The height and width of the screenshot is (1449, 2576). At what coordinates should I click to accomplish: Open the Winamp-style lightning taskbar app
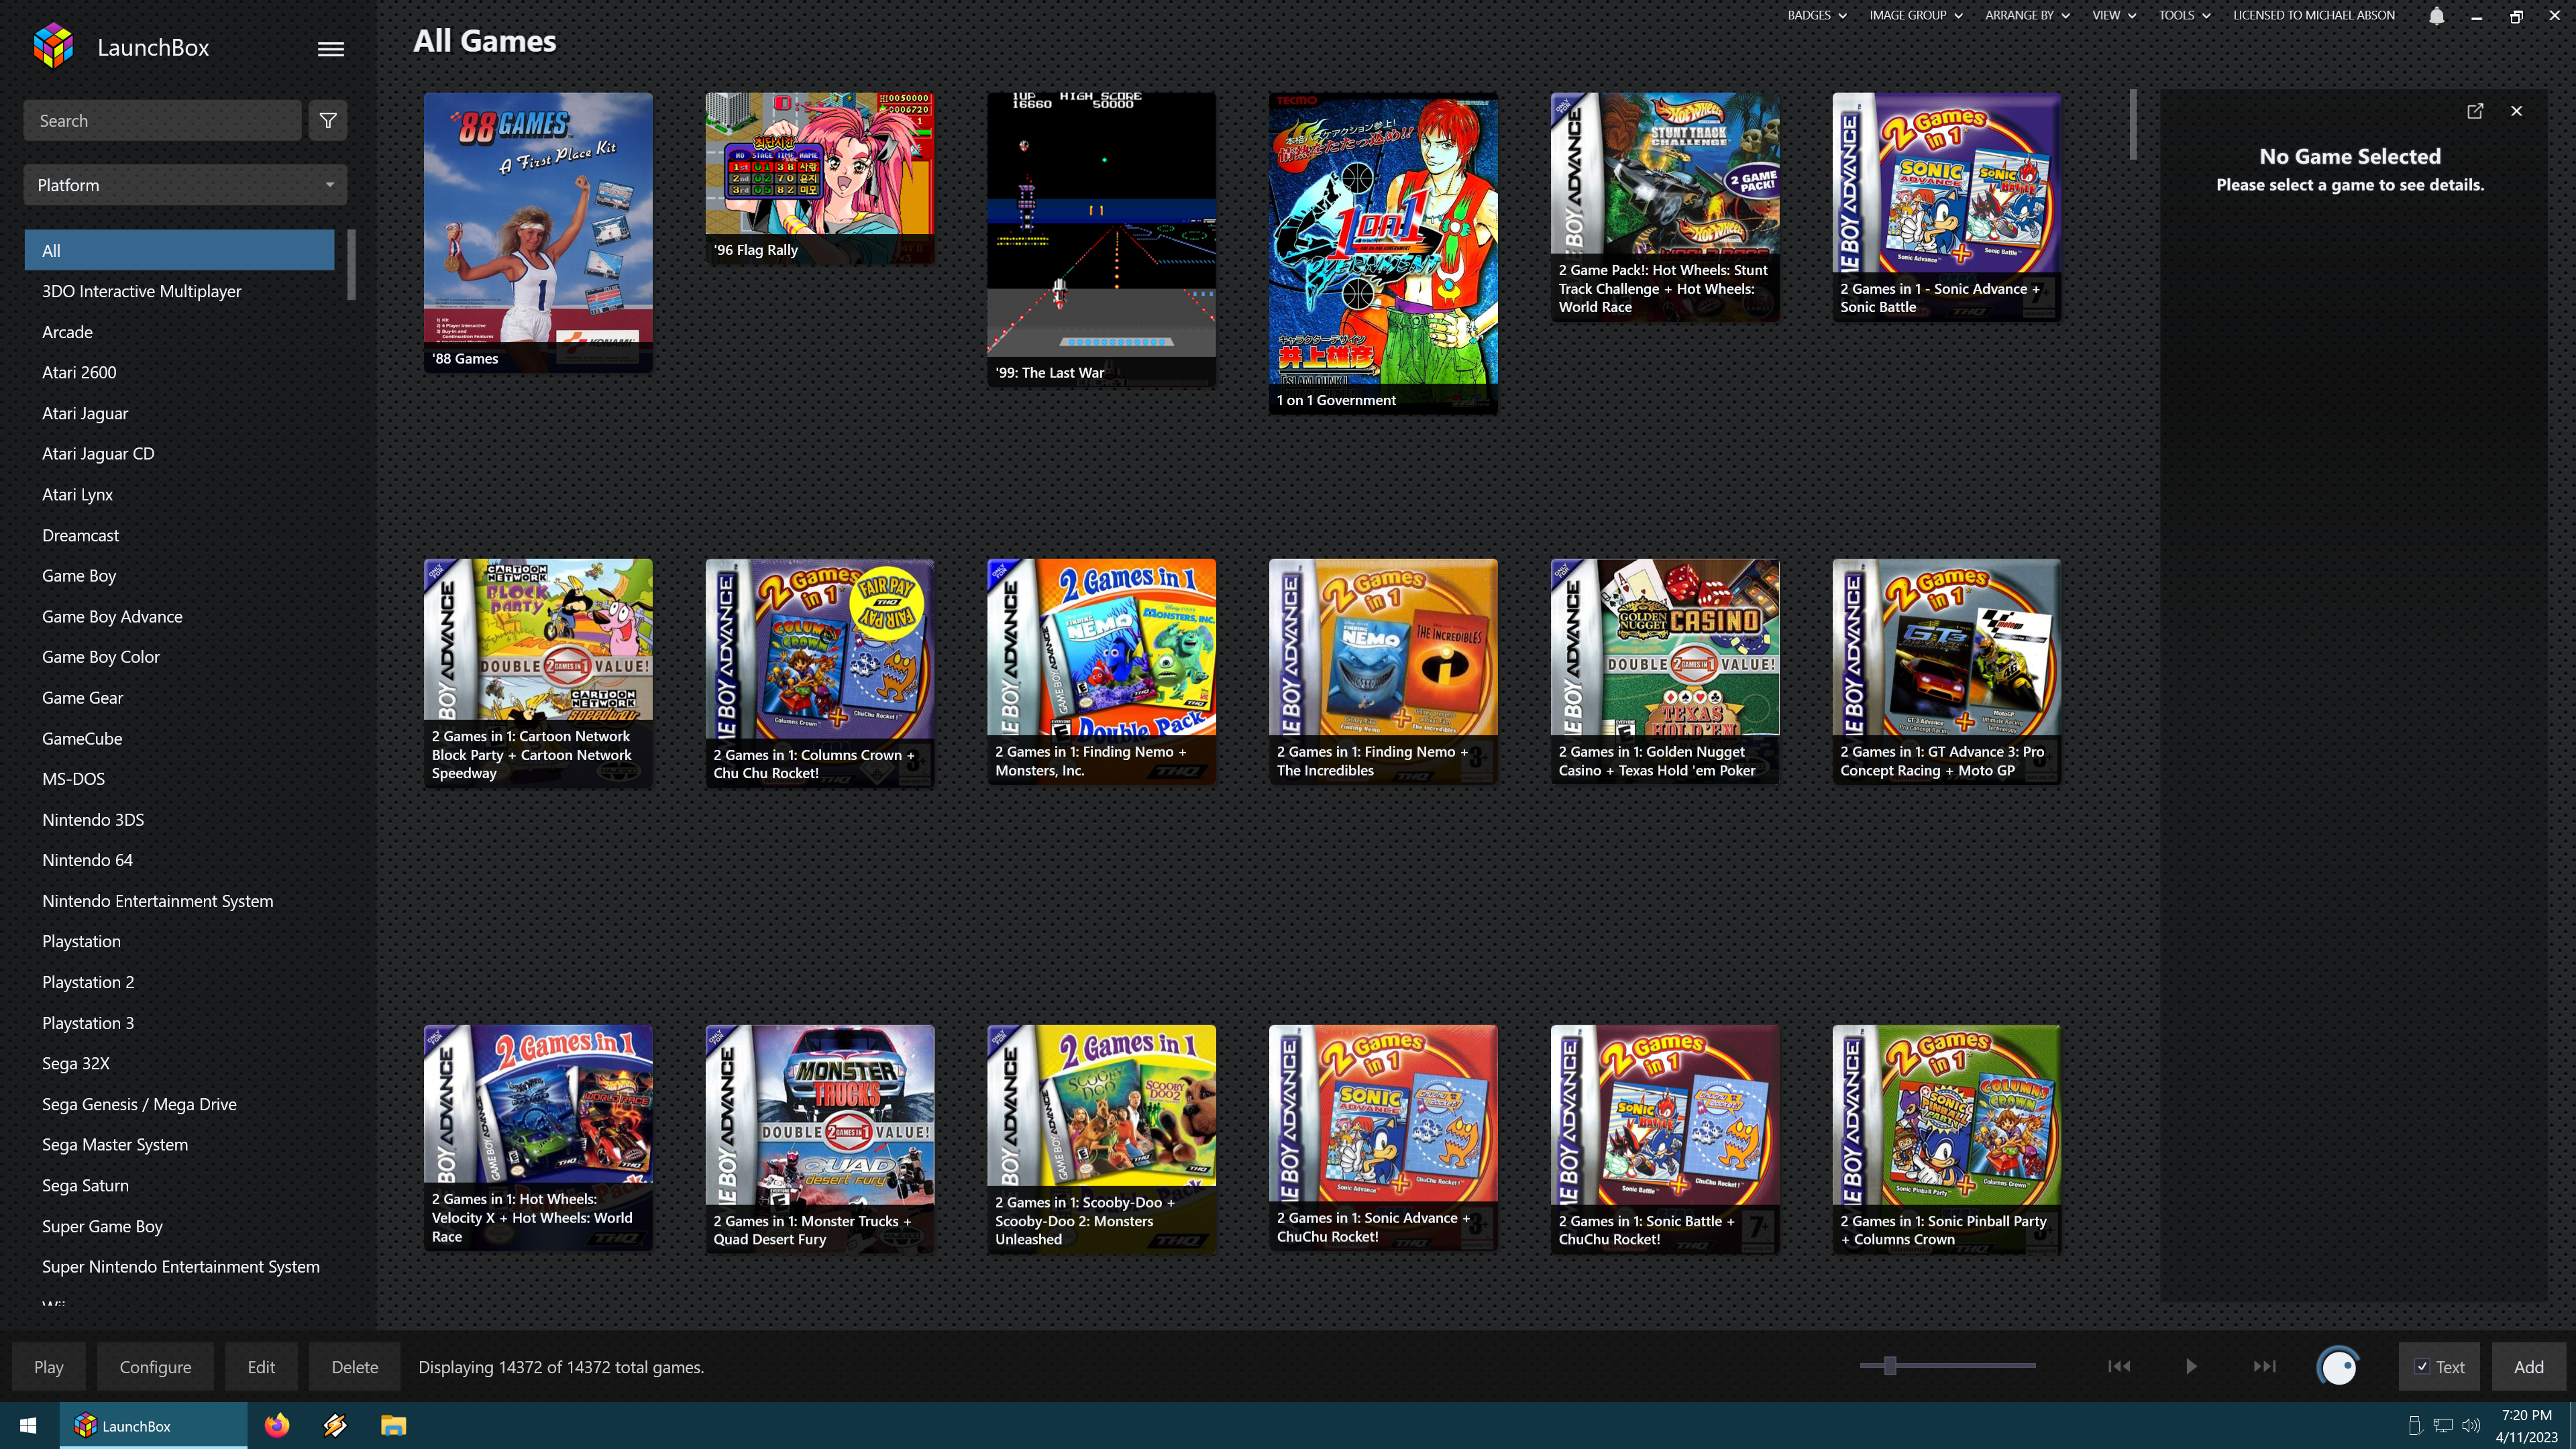click(x=335, y=1425)
